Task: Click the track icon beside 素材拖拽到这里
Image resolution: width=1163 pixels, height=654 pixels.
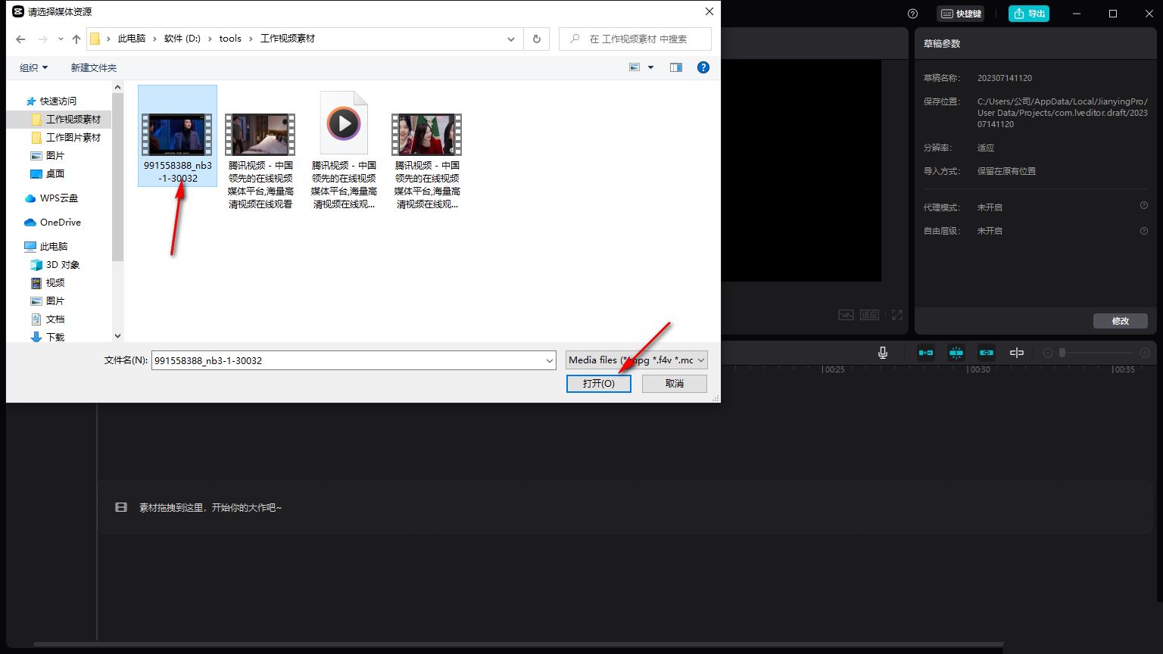Action: point(121,507)
